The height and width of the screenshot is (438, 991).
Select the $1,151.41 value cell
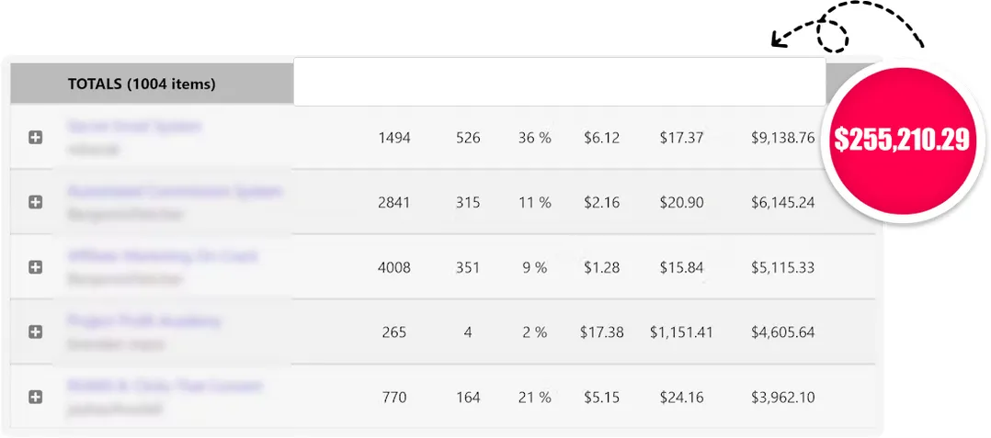point(681,332)
